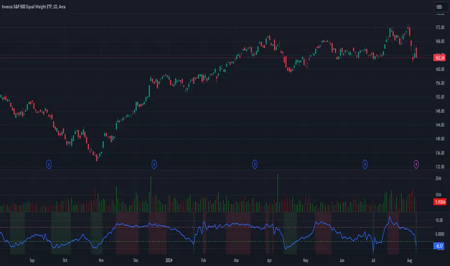Click the 10.00 indicator axis label
The width and height of the screenshot is (450, 266).
pyautogui.click(x=439, y=220)
